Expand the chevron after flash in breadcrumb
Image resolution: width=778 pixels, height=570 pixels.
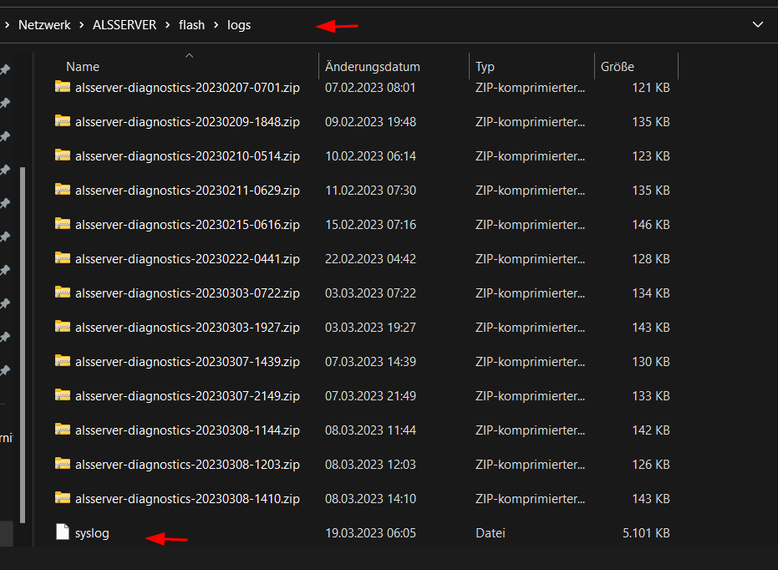point(216,25)
